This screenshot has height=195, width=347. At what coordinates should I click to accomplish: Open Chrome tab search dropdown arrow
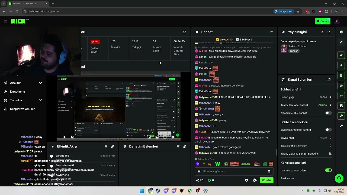click(x=4, y=4)
